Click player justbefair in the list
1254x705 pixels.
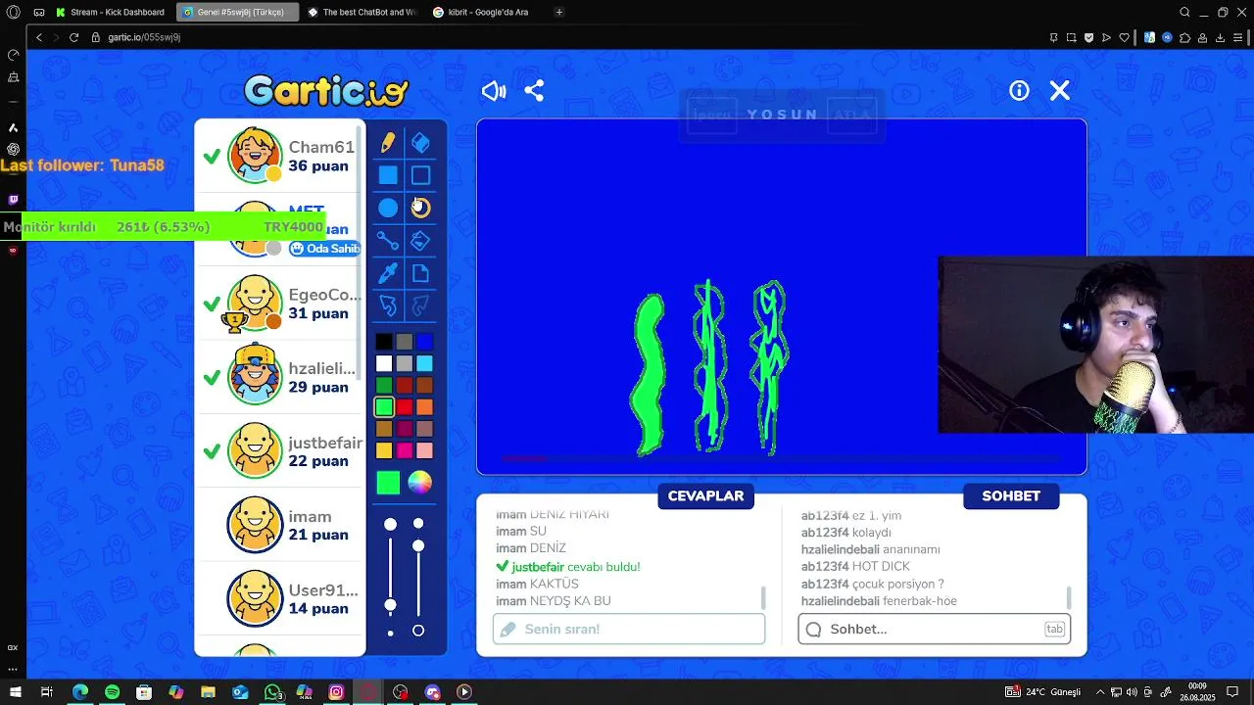pyautogui.click(x=280, y=451)
